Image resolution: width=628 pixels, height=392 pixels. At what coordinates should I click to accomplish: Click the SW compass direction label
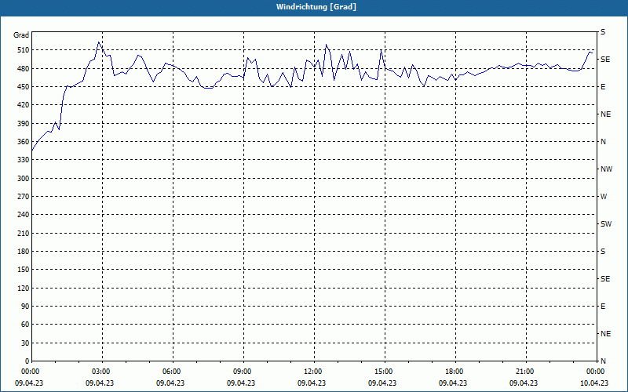click(606, 224)
